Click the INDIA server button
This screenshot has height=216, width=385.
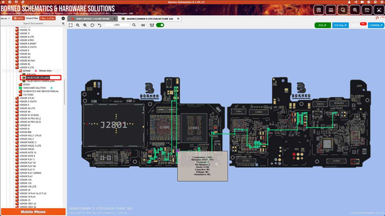click(19, 18)
